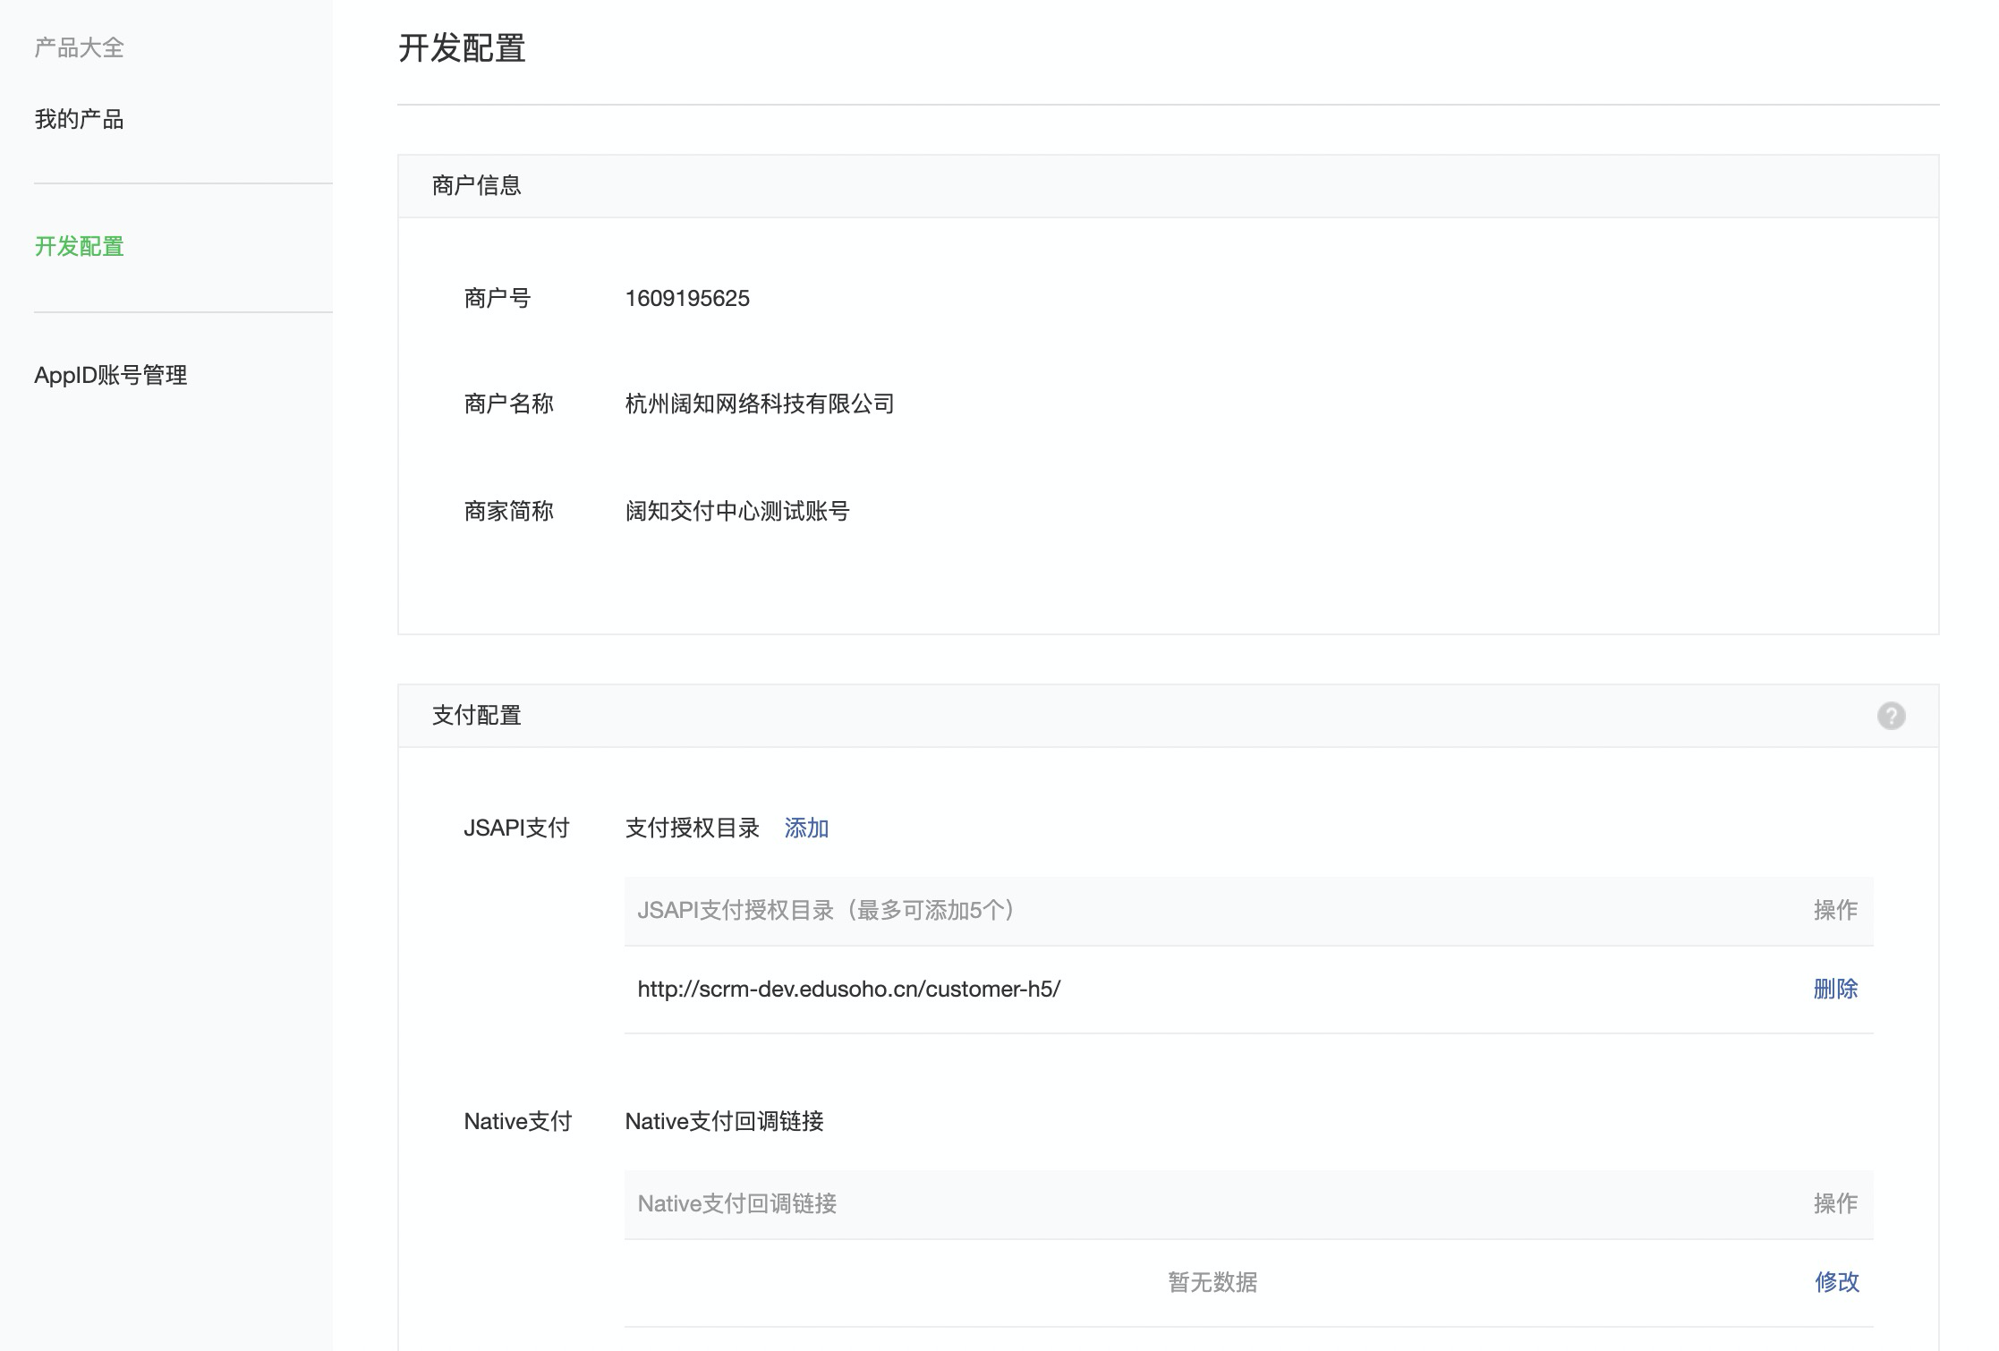Select 开发配置 in the sidebar
Screen dimensions: 1999x1351
click(x=79, y=246)
